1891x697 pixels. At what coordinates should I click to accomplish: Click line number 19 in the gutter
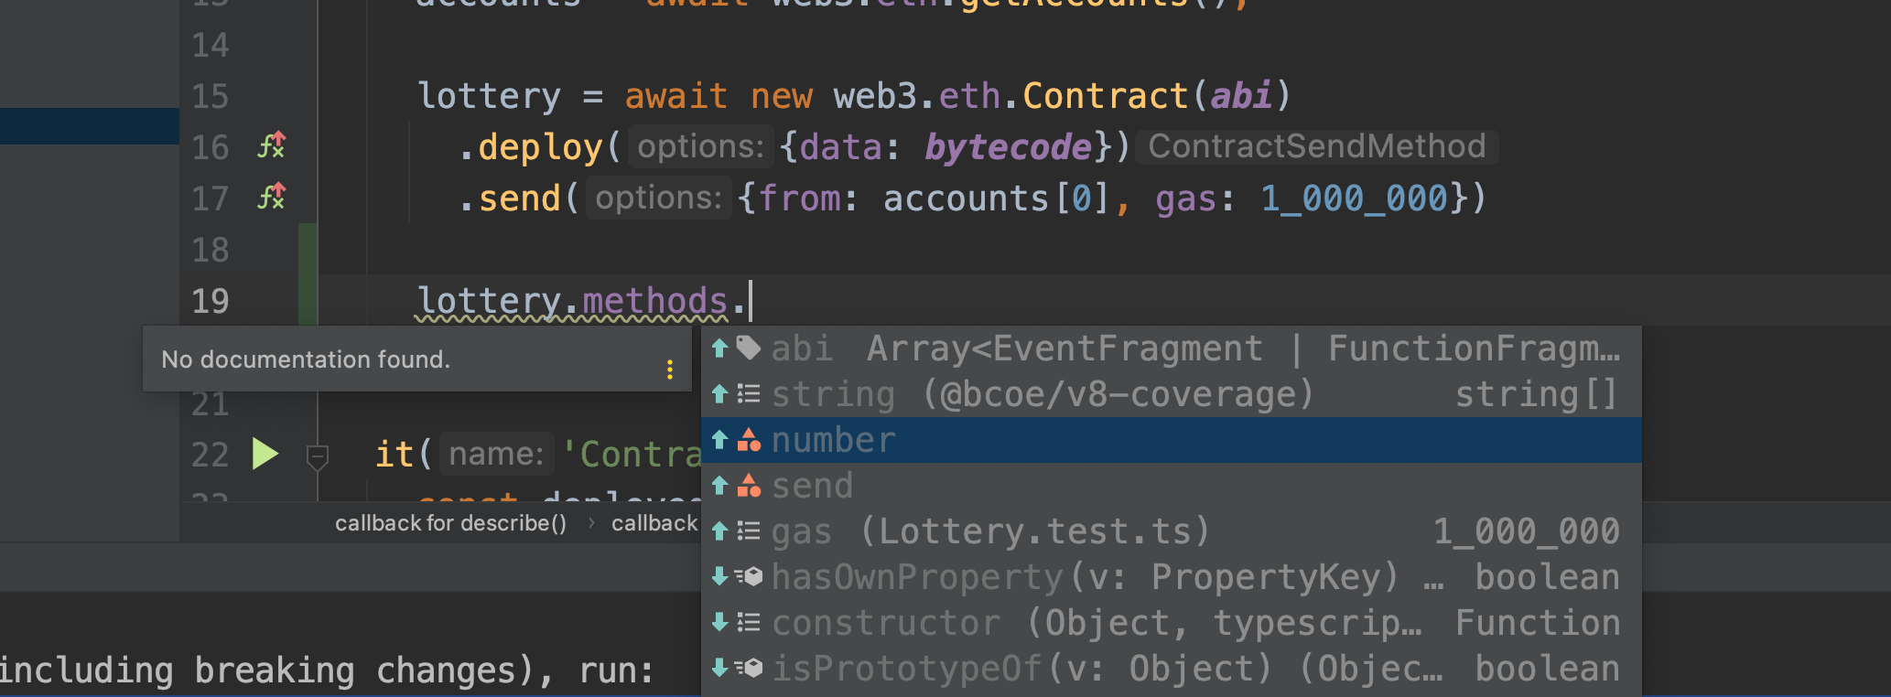(211, 301)
